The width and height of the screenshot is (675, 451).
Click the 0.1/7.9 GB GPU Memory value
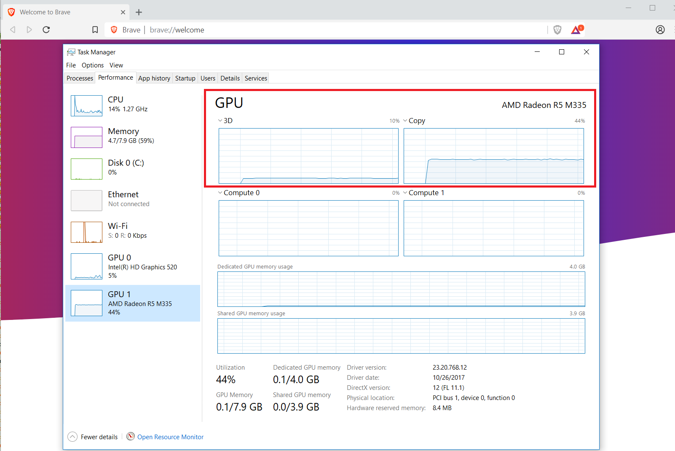pos(239,407)
